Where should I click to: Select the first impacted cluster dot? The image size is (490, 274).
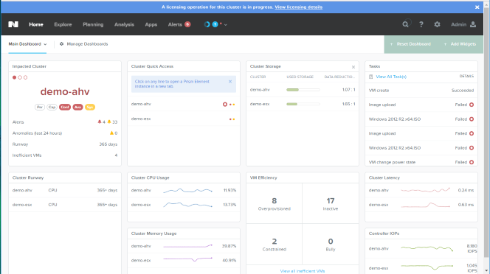(x=14, y=77)
